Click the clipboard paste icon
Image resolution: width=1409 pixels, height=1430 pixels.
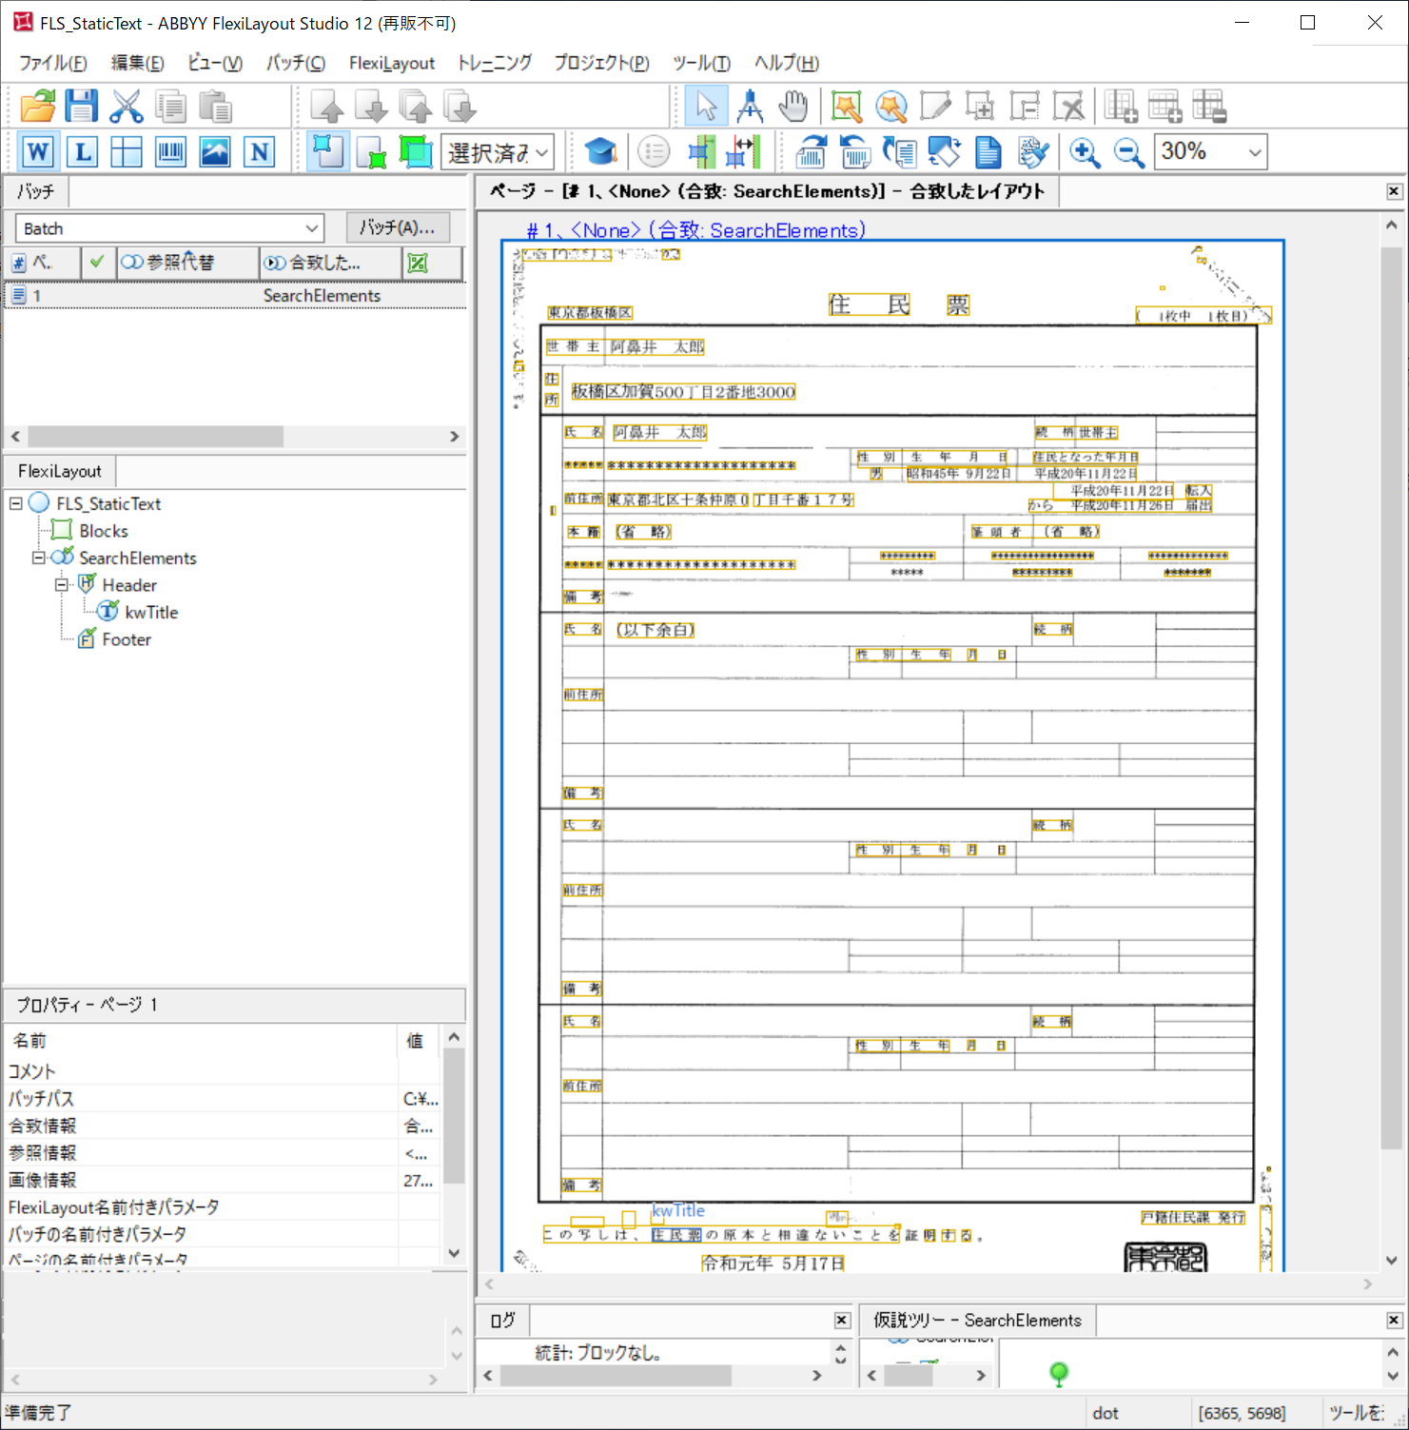click(216, 106)
